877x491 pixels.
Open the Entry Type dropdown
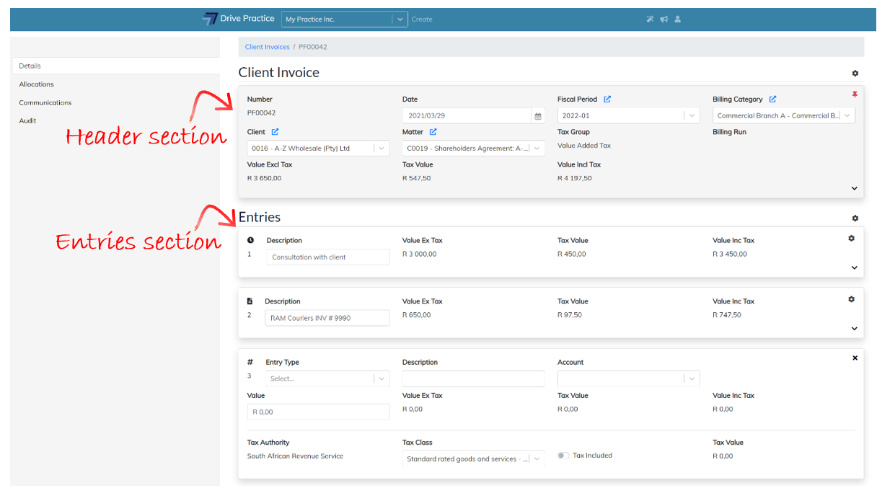(327, 379)
